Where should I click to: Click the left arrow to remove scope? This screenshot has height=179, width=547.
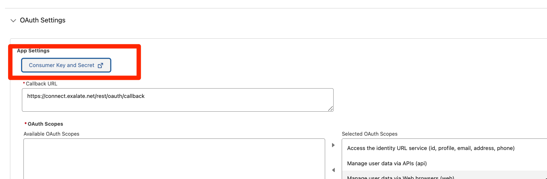(x=333, y=170)
